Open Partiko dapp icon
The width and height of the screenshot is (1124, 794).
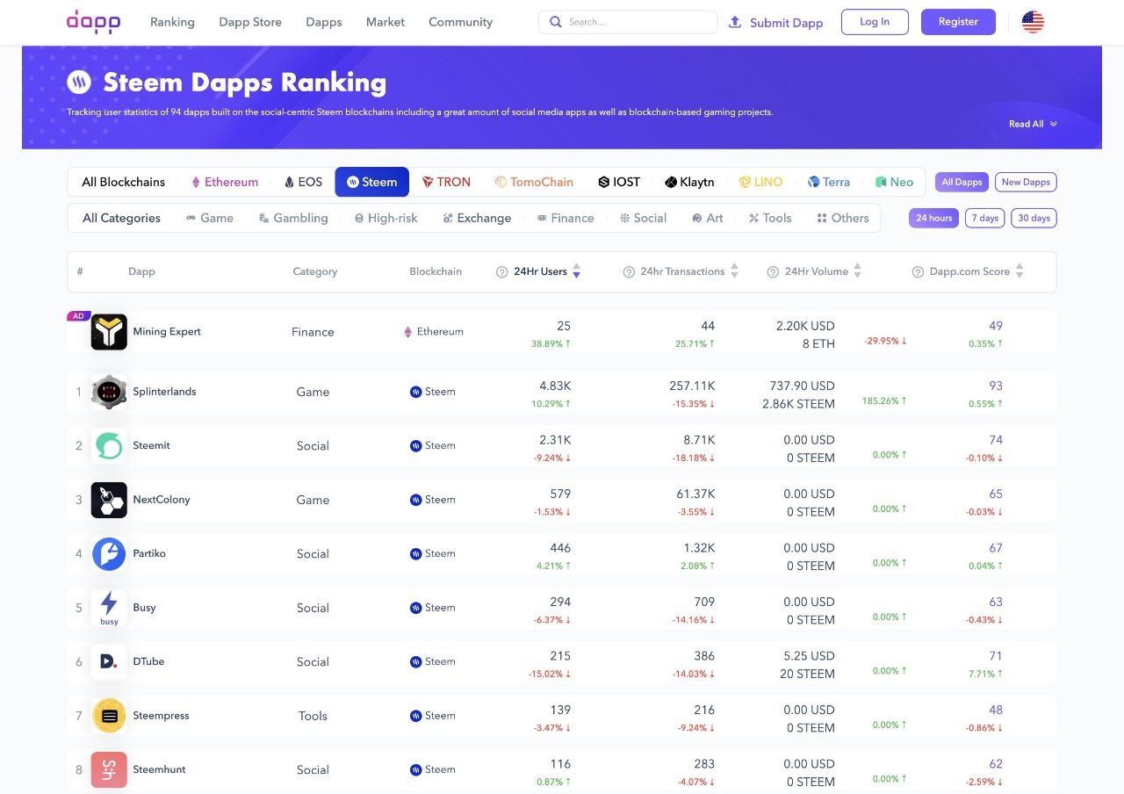tap(109, 554)
